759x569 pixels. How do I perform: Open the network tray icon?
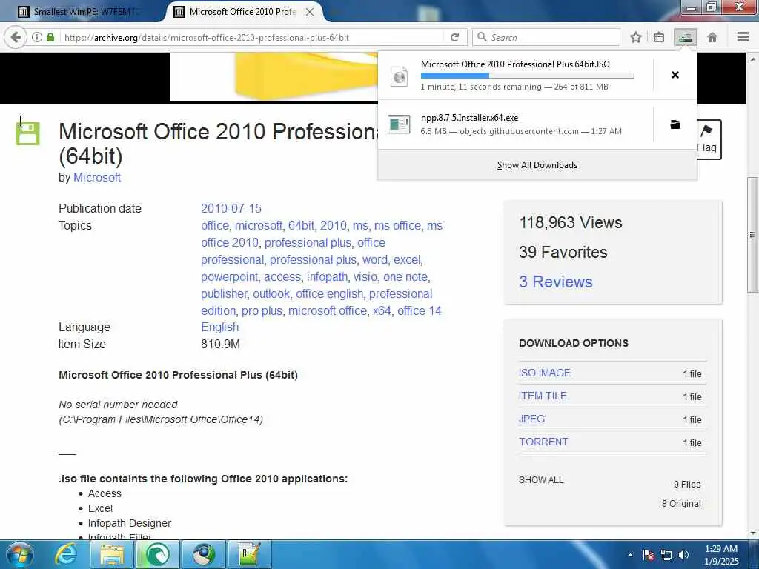coord(666,555)
